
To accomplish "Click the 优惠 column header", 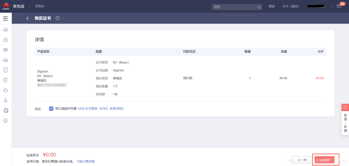I will (x=284, y=52).
